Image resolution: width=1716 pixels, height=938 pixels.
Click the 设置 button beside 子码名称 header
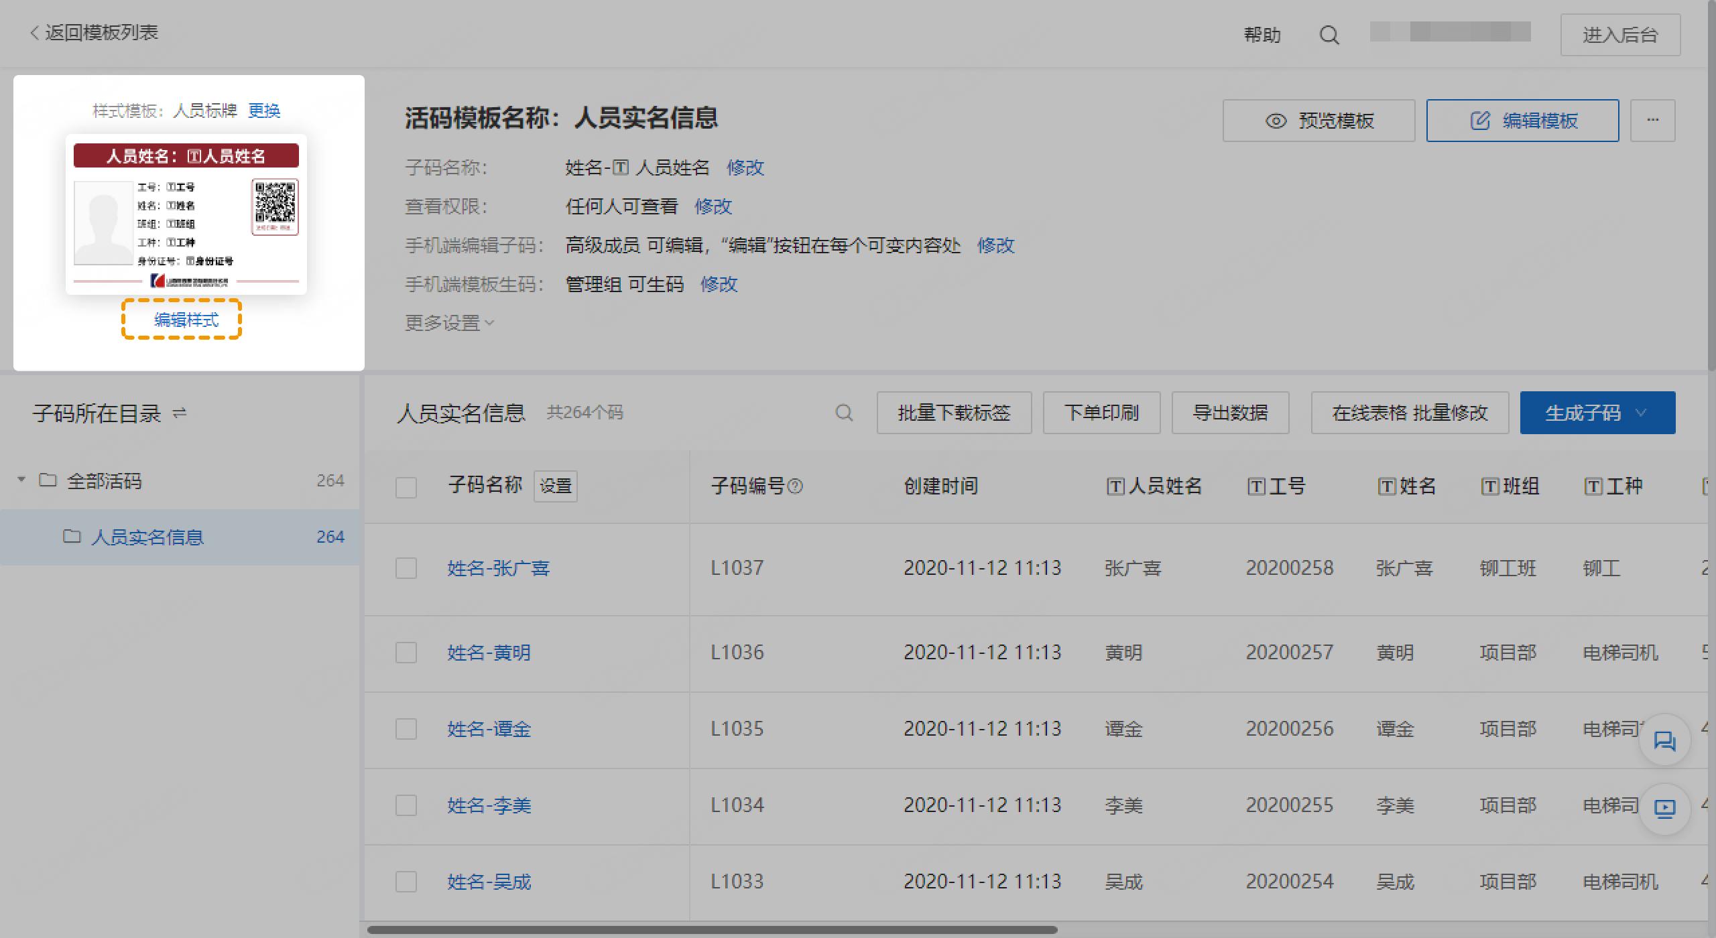(x=556, y=486)
